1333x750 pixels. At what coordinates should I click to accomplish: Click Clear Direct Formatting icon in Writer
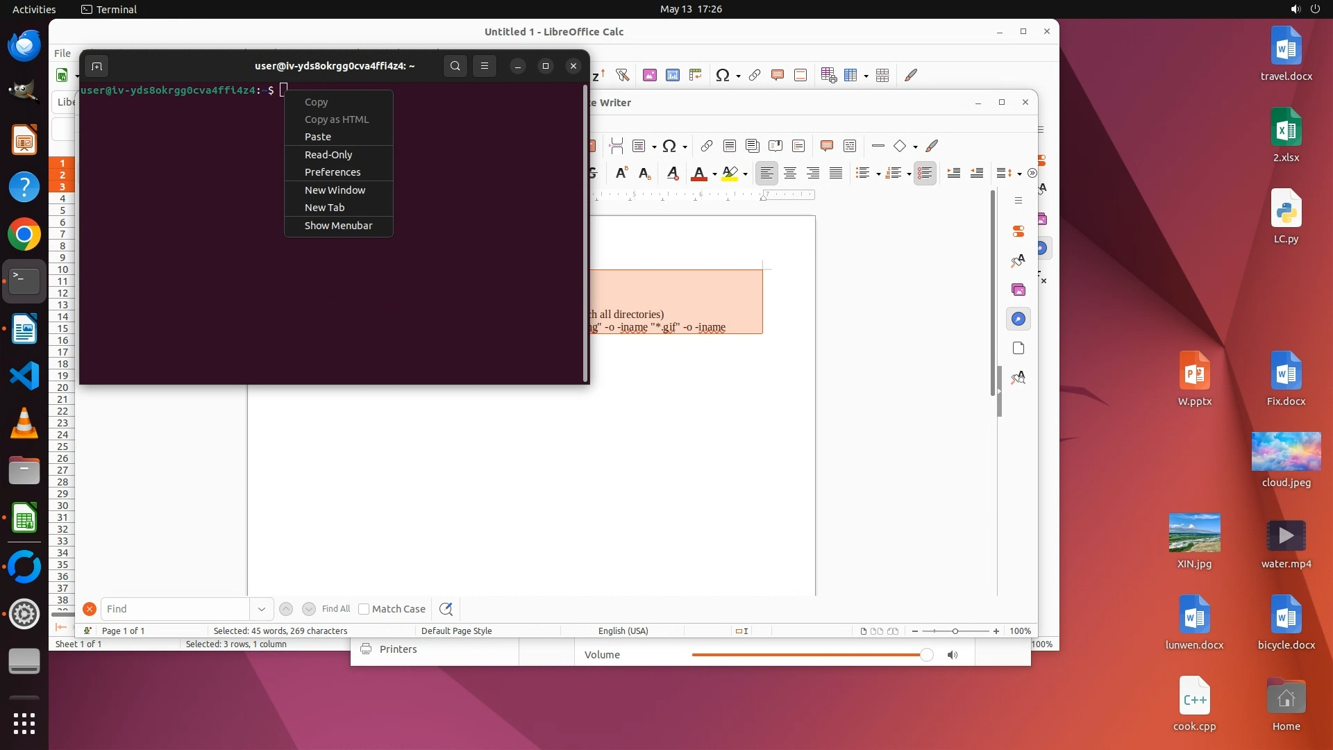[x=672, y=174]
